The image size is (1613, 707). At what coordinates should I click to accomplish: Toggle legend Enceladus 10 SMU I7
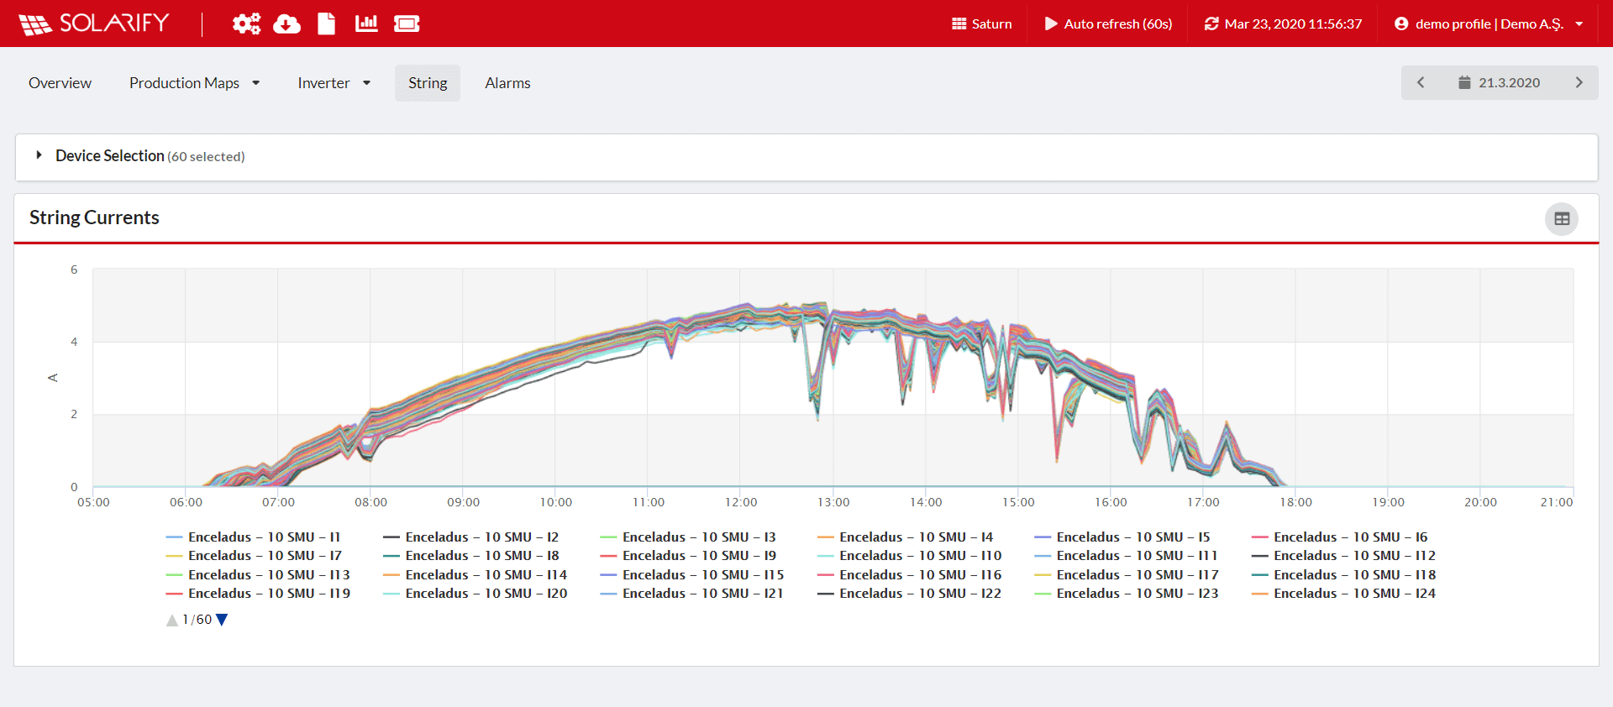click(254, 556)
